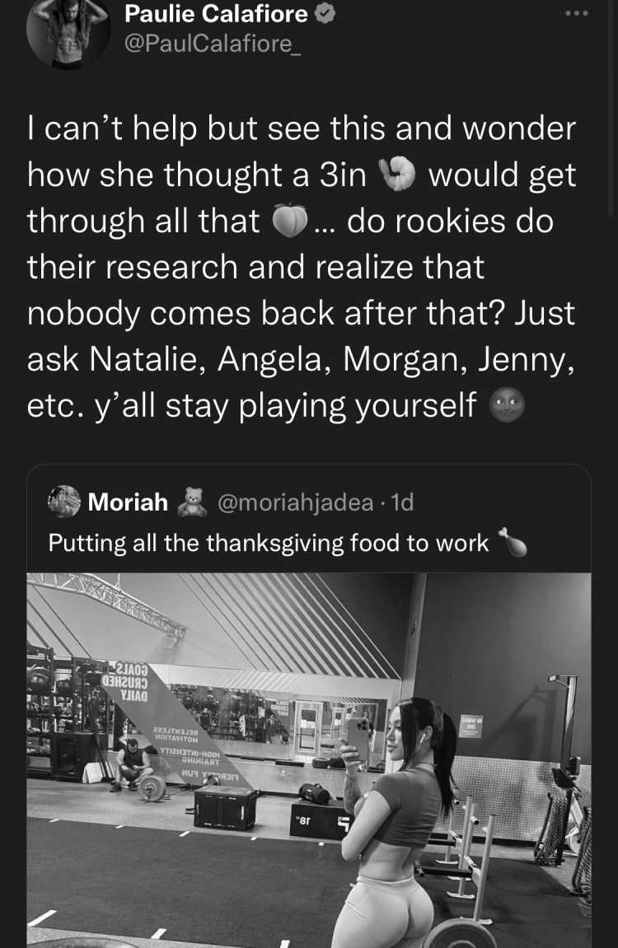Click the shrimp emoji in the tweet
Image resolution: width=618 pixels, height=948 pixels.
(397, 174)
